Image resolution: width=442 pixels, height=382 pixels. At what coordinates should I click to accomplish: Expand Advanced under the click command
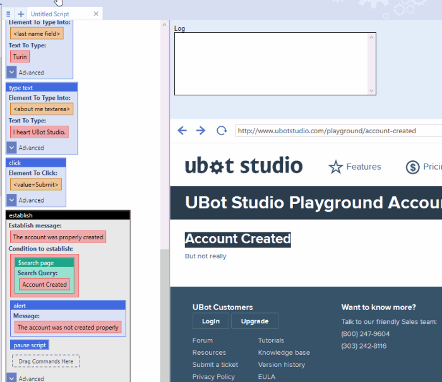[x=11, y=200]
